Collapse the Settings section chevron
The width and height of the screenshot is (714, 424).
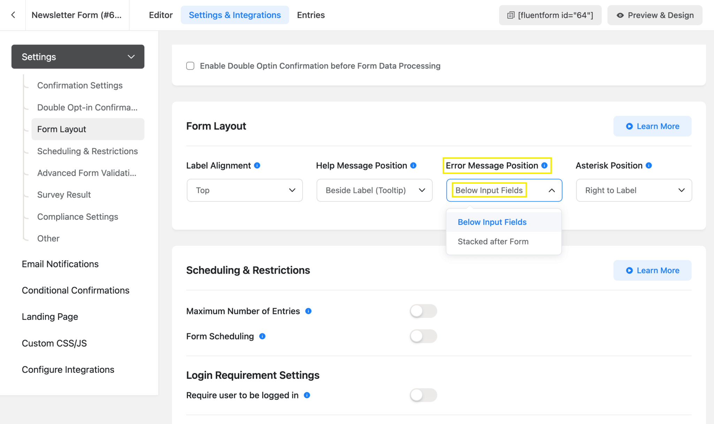[131, 56]
